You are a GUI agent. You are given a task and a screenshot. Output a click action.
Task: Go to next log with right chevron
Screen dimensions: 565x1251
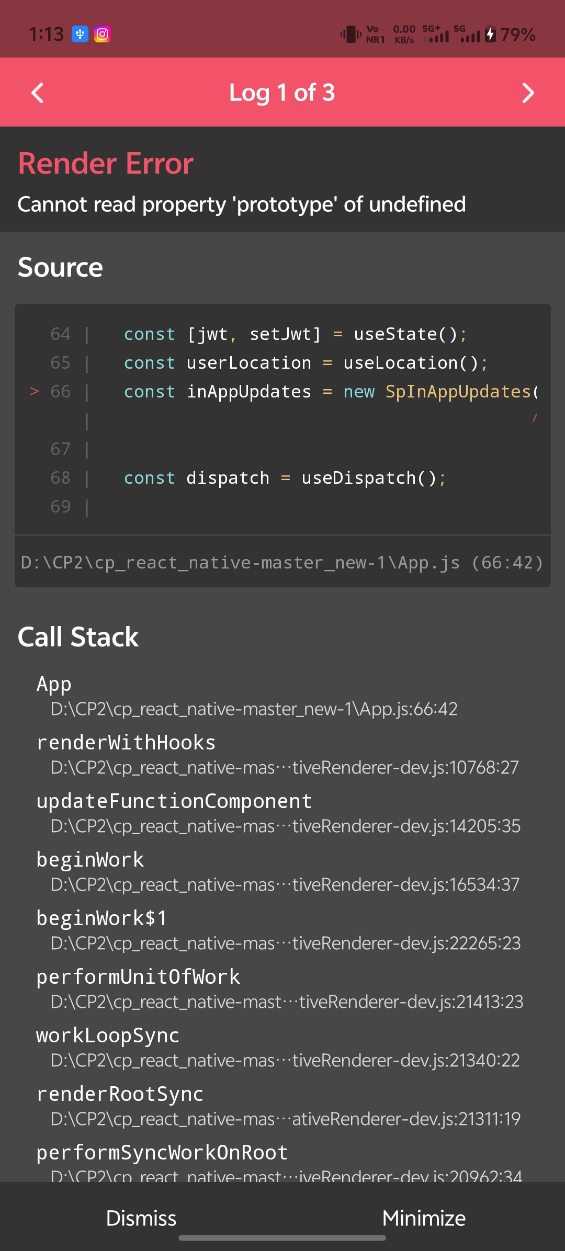pyautogui.click(x=527, y=93)
